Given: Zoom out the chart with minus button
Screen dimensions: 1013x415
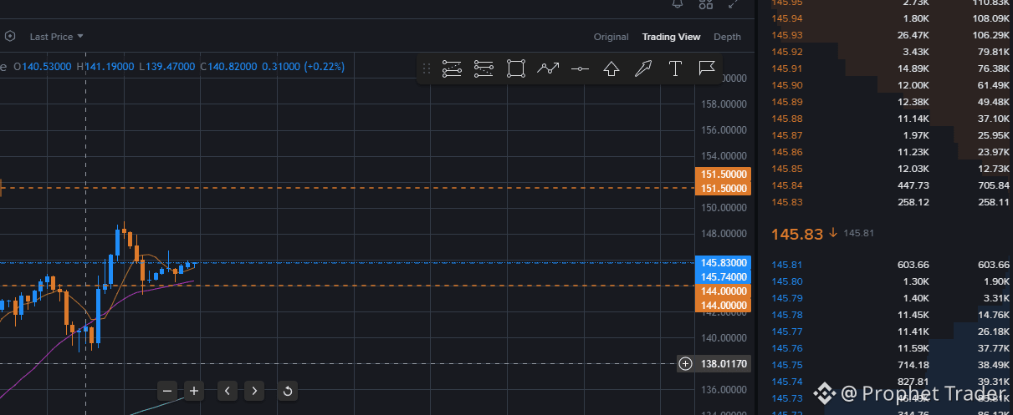Looking at the screenshot, I should (x=167, y=390).
